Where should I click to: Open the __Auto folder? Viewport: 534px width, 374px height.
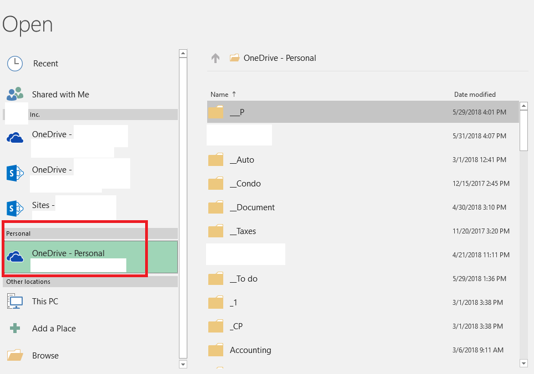[x=245, y=160]
